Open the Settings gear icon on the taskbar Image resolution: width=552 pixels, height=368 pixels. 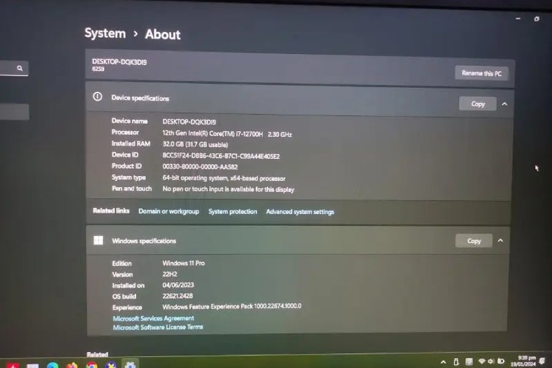(x=130, y=365)
